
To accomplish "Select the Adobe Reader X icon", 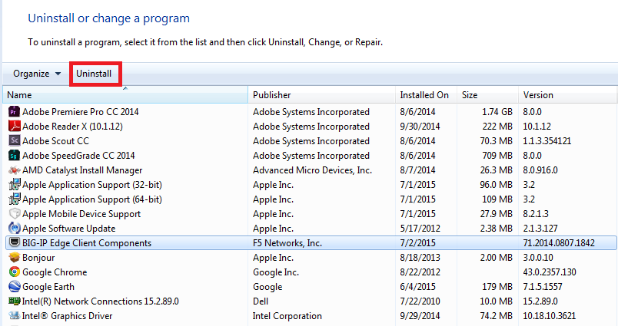I will click(x=14, y=127).
